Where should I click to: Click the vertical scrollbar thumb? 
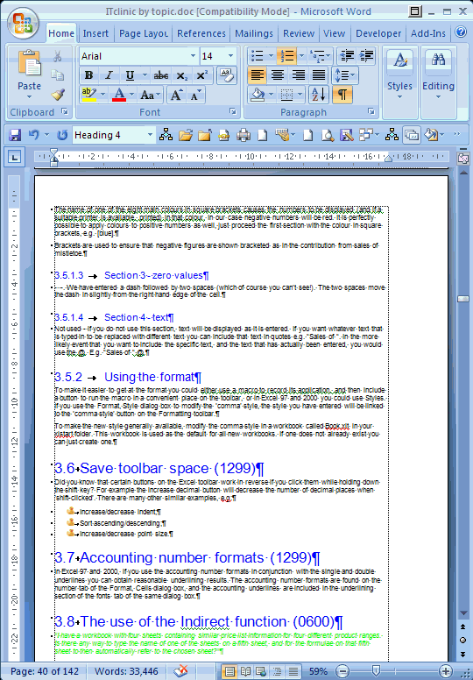[x=463, y=299]
